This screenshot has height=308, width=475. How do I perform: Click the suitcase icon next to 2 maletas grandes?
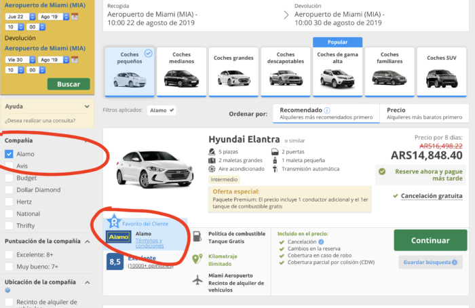212,160
